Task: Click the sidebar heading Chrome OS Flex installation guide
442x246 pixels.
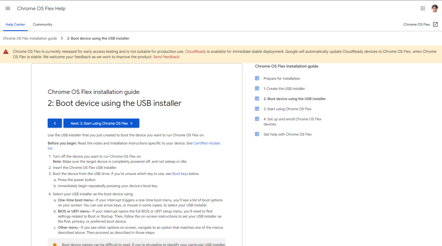Action: click(287, 66)
